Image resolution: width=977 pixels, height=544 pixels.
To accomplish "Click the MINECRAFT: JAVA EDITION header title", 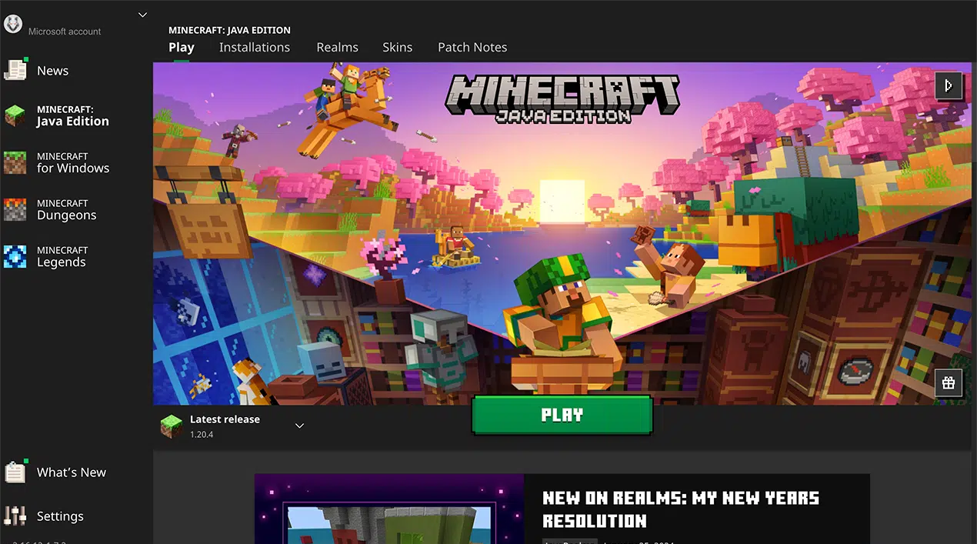I will (229, 30).
